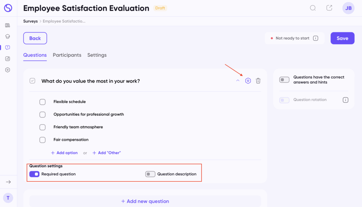Click Add new question bar

[145, 201]
